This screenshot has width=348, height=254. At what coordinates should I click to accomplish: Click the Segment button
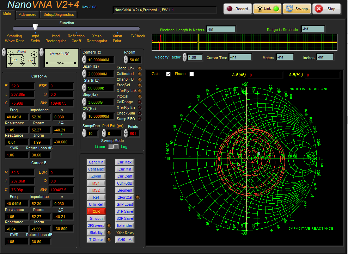[125, 190]
